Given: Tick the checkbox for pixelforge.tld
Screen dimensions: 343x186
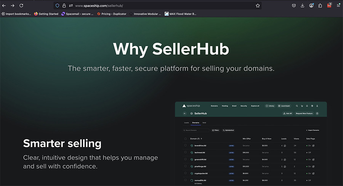Looking at the screenshot, I should point(186,166).
